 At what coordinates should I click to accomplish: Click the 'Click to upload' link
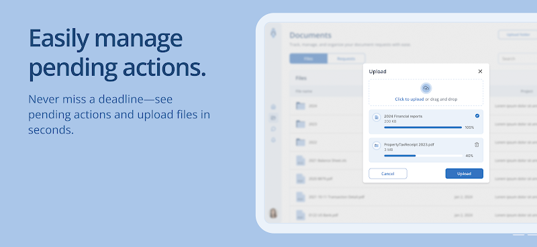(409, 99)
